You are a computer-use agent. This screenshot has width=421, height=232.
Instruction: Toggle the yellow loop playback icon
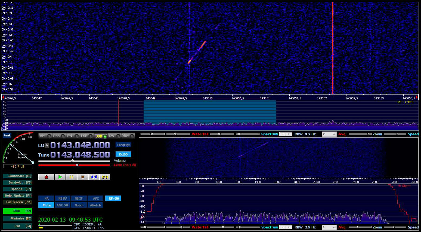tap(105, 177)
